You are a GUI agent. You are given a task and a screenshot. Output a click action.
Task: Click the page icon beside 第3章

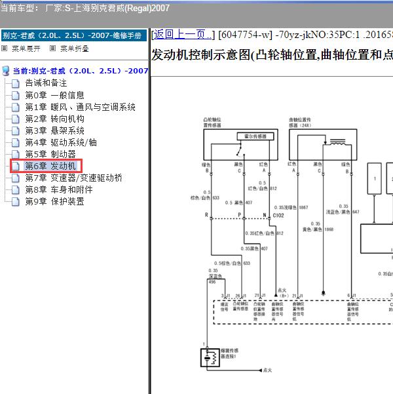(x=15, y=131)
